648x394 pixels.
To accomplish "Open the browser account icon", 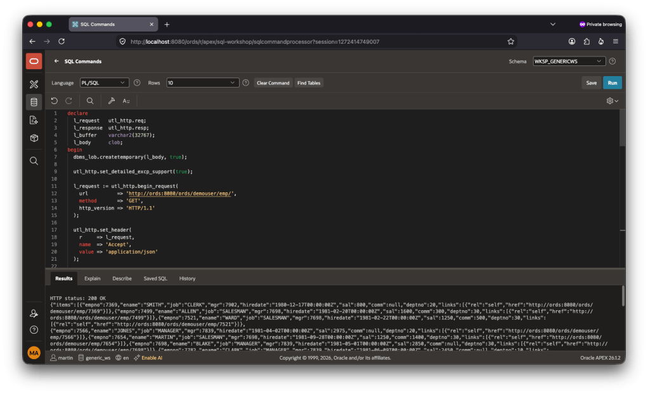I will pos(572,41).
